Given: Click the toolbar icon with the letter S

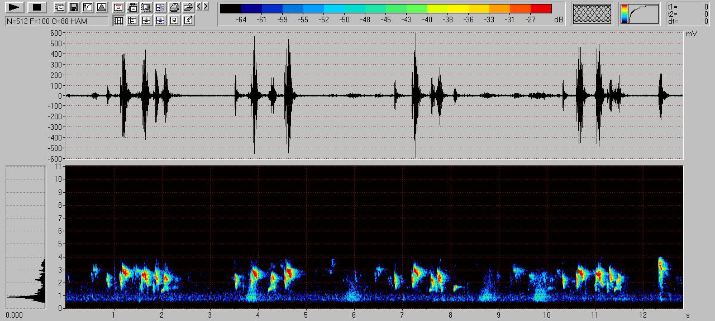Looking at the screenshot, I should 160,7.
